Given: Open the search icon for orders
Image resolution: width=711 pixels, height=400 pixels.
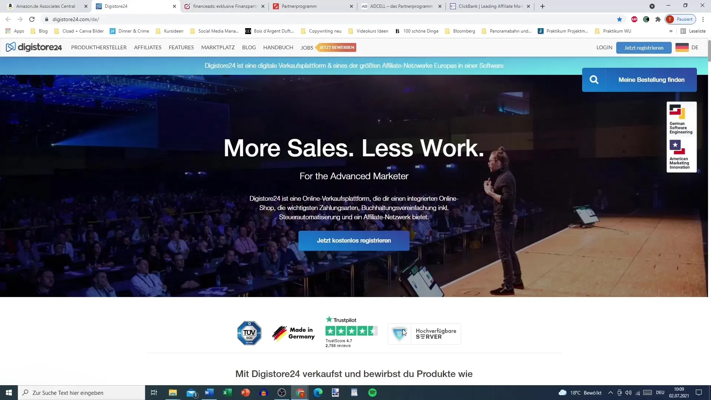Looking at the screenshot, I should (594, 80).
